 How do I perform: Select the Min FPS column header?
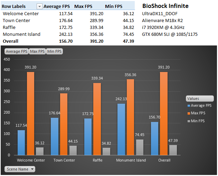coord(114,7)
